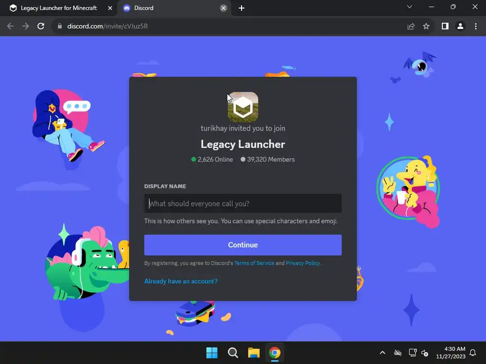Close the Discord tab
This screenshot has height=364, width=486.
click(x=223, y=8)
